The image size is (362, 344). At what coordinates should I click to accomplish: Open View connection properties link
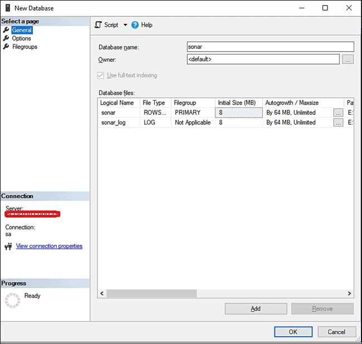[x=49, y=246]
